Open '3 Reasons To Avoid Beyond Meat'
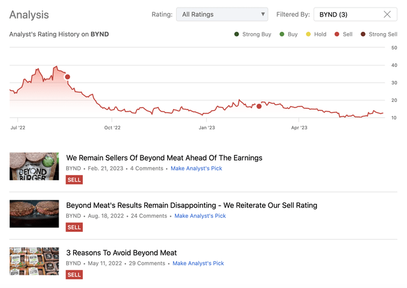 pyautogui.click(x=121, y=252)
